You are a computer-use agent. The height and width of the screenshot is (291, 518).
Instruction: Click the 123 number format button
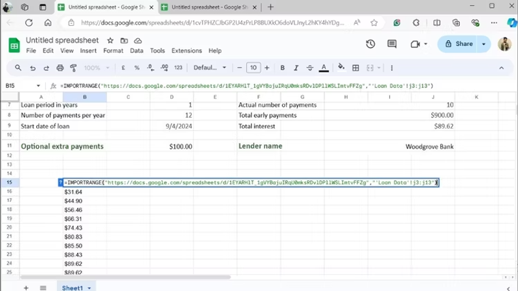pyautogui.click(x=178, y=68)
